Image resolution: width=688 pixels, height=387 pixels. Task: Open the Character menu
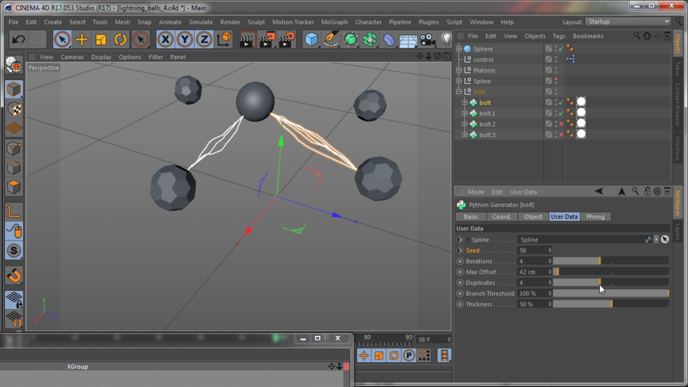[x=368, y=22]
